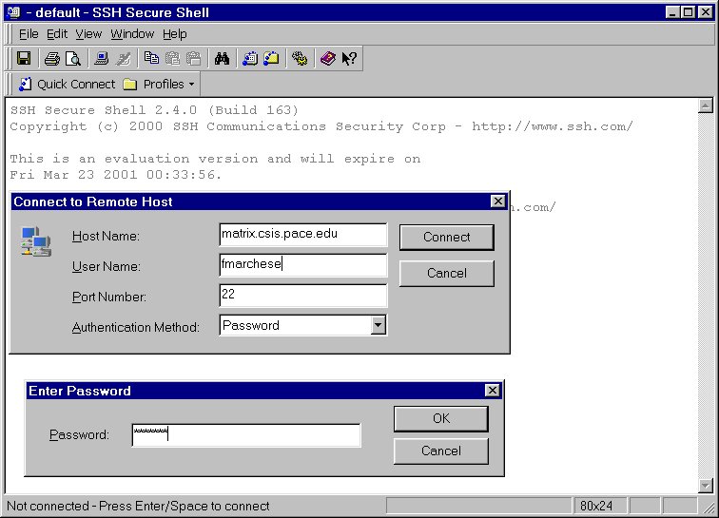Image resolution: width=719 pixels, height=518 pixels.
Task: Click Quick Connect in the toolbar
Action: pyautogui.click(x=67, y=84)
